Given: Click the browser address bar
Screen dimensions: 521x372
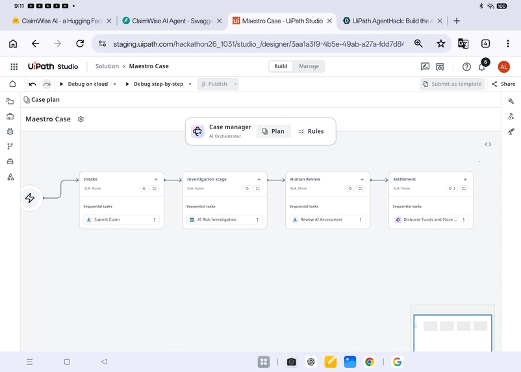Looking at the screenshot, I should 258,44.
